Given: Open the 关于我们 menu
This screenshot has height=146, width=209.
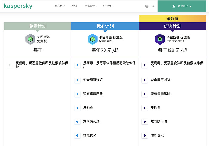Looking at the screenshot, I should 107,6.
